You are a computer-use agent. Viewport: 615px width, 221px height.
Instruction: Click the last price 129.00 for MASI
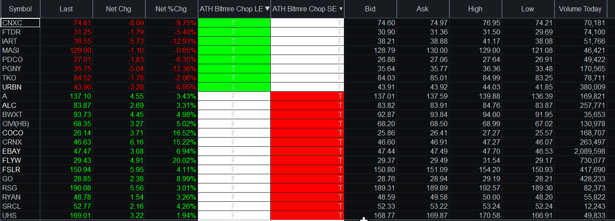(x=81, y=50)
